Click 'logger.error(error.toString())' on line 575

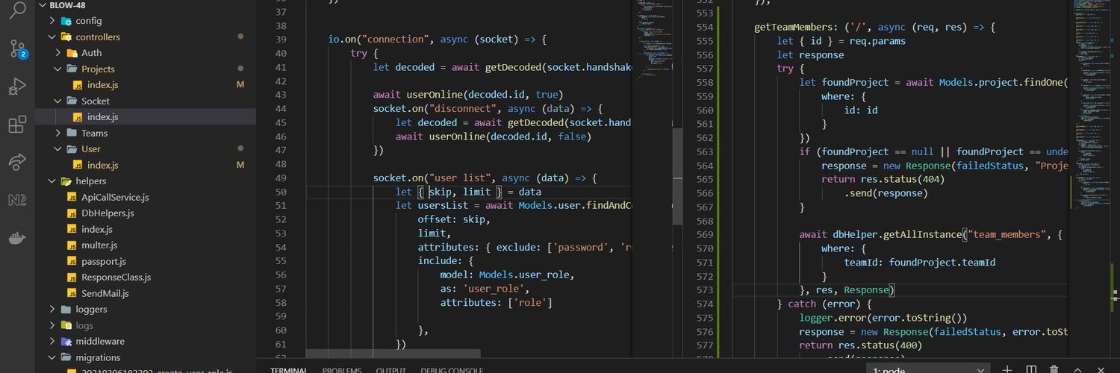pos(883,318)
